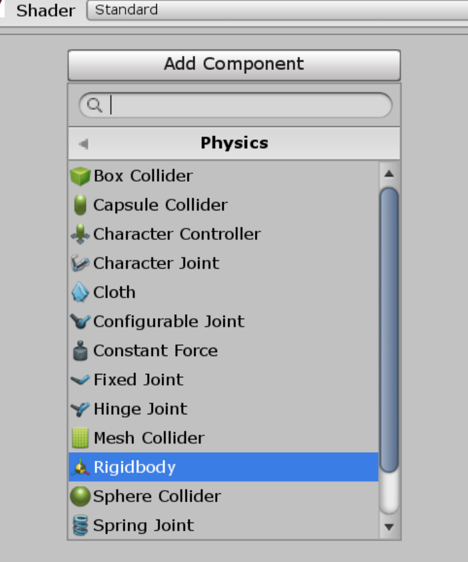Click the Capsule Collider green capsule icon
This screenshot has height=562, width=468.
(x=80, y=205)
